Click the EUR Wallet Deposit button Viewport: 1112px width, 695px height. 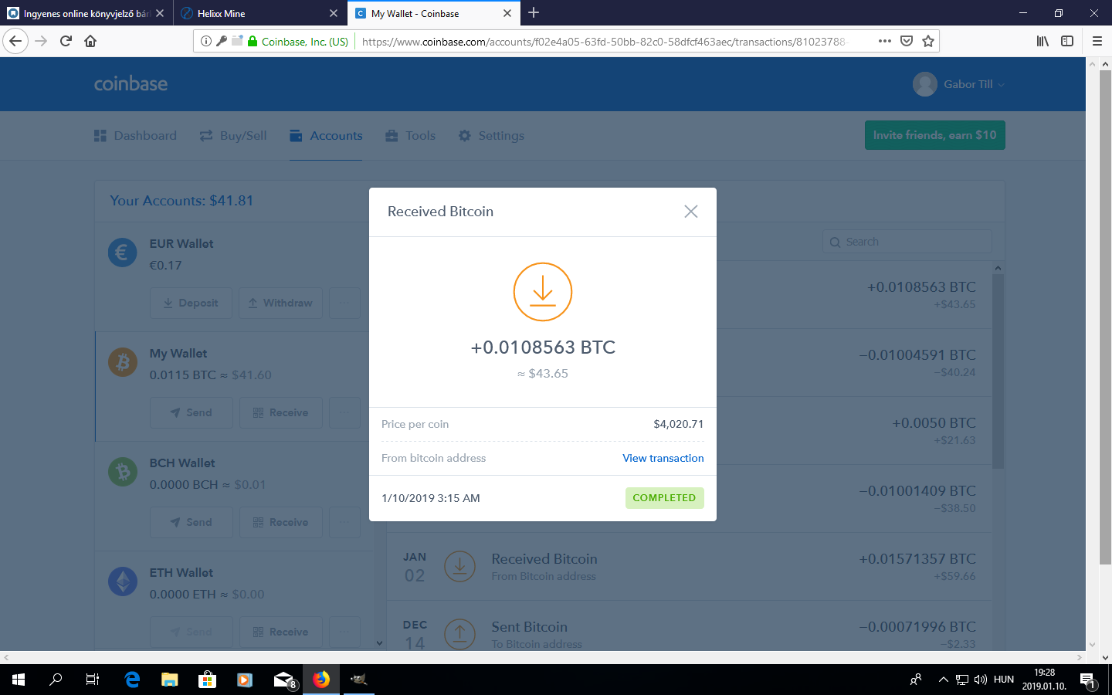pos(191,303)
